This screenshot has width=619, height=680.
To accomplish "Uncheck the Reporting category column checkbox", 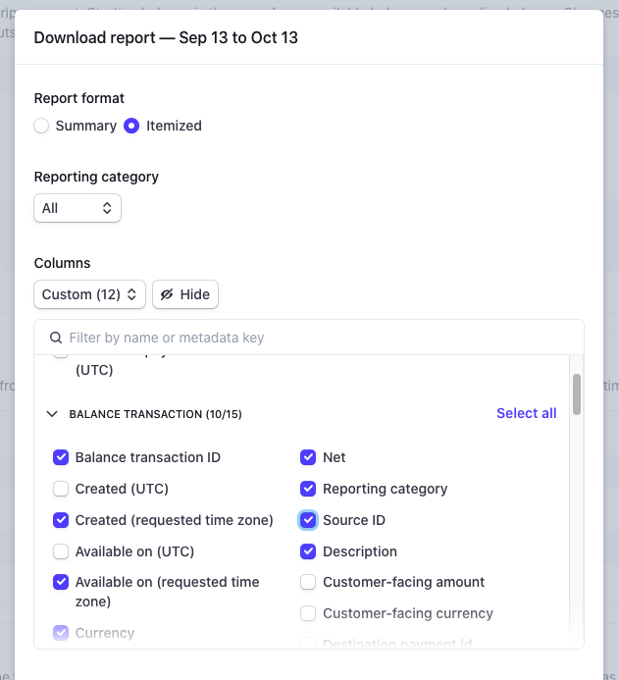I will [308, 489].
